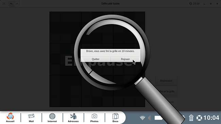
Task: Click the Rejouer button to replay
Action: coord(125,59)
